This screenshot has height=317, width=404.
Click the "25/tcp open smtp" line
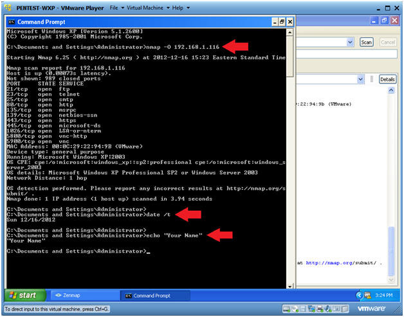40,100
